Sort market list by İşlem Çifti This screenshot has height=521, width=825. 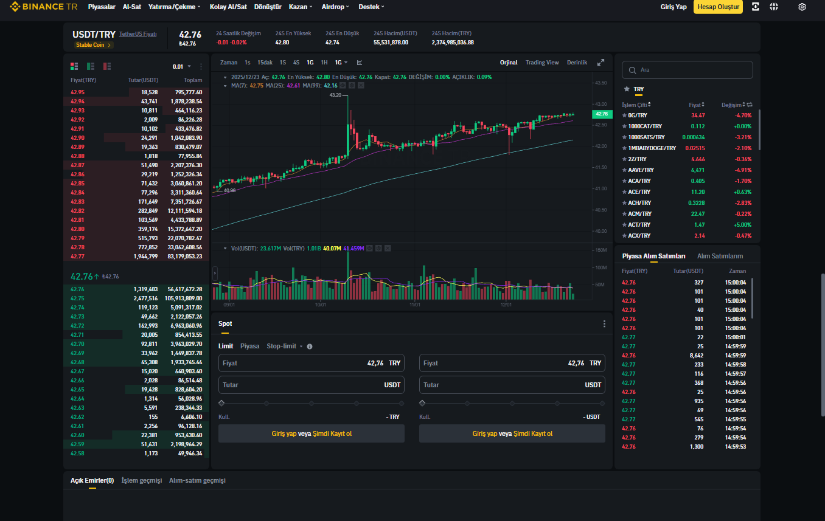[x=636, y=105]
